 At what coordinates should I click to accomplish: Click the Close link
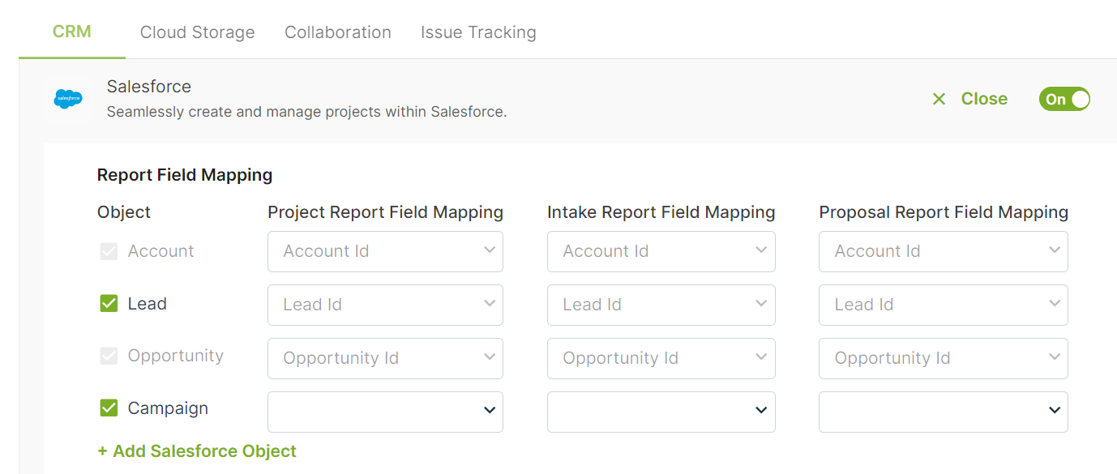(984, 99)
